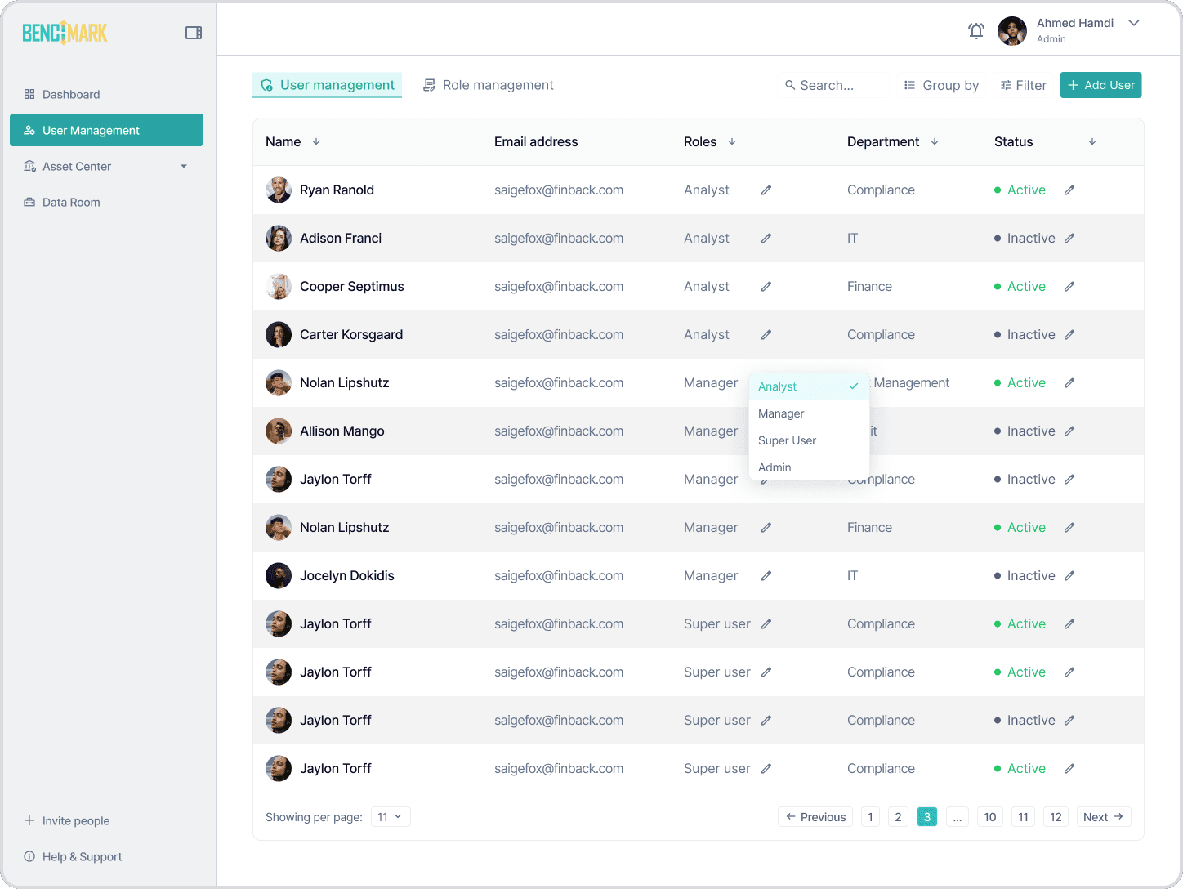Click Adison Franci Inactive status
1183x889 pixels.
click(1025, 238)
